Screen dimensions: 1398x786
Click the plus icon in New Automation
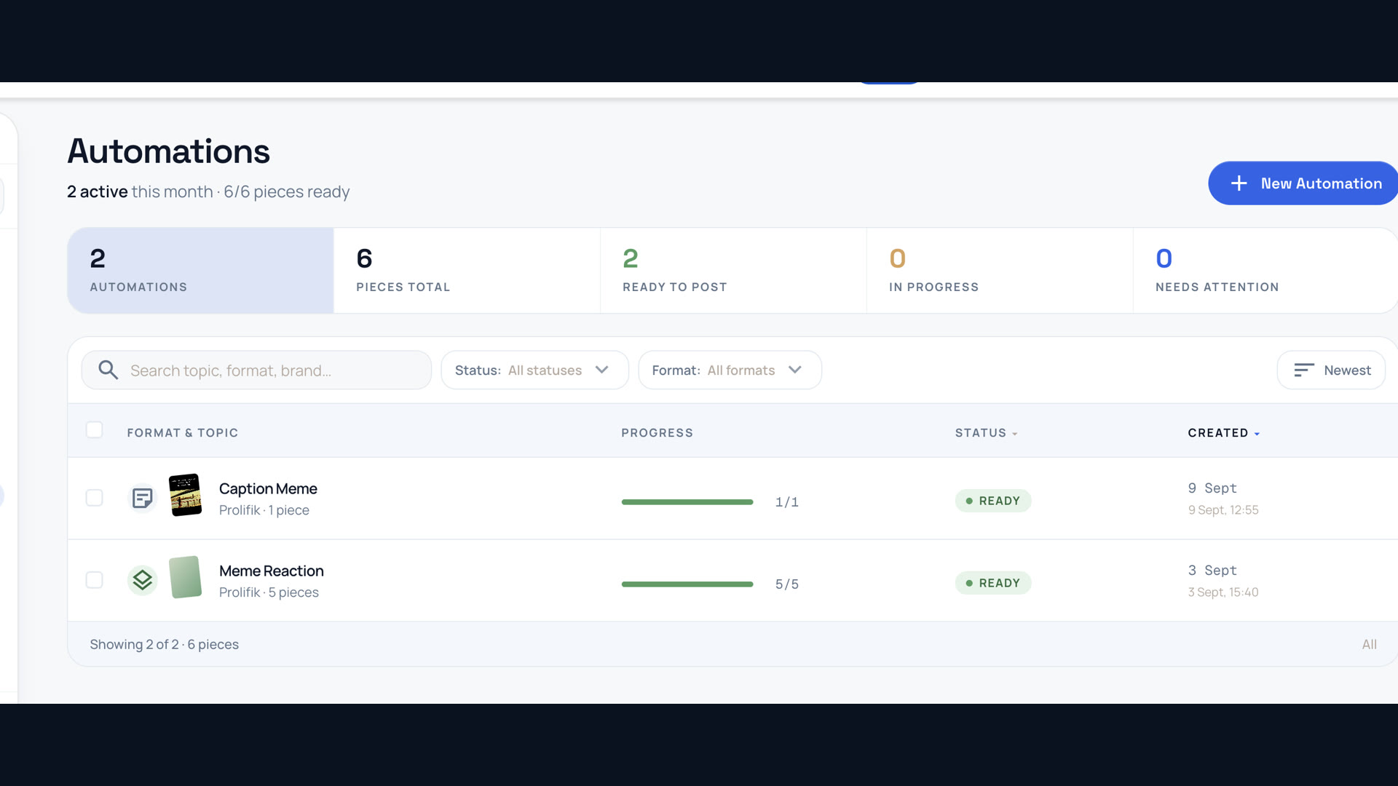pos(1239,183)
